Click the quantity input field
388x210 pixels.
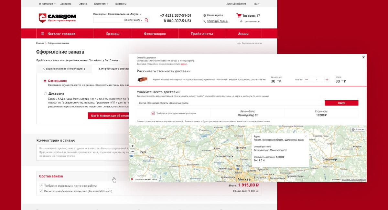click(317, 80)
